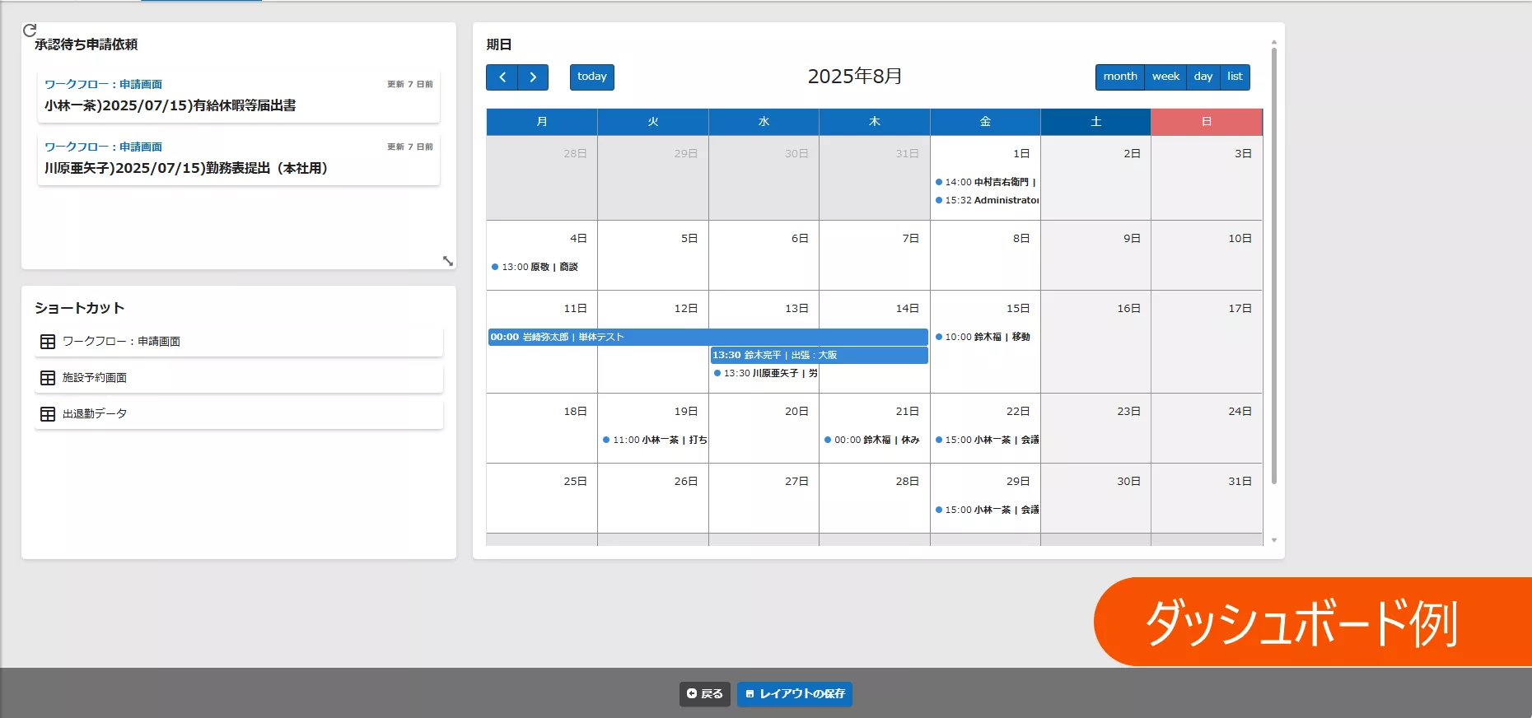
Task: Click date number 5日 in calendar
Action: 689,239
